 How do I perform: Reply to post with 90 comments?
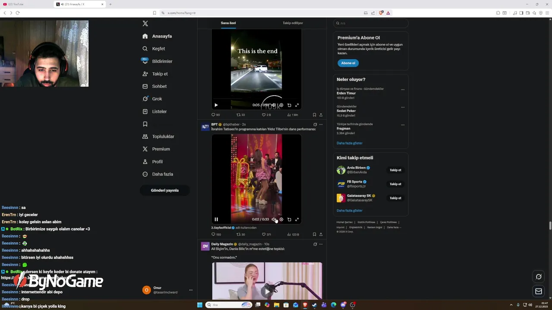point(216,115)
